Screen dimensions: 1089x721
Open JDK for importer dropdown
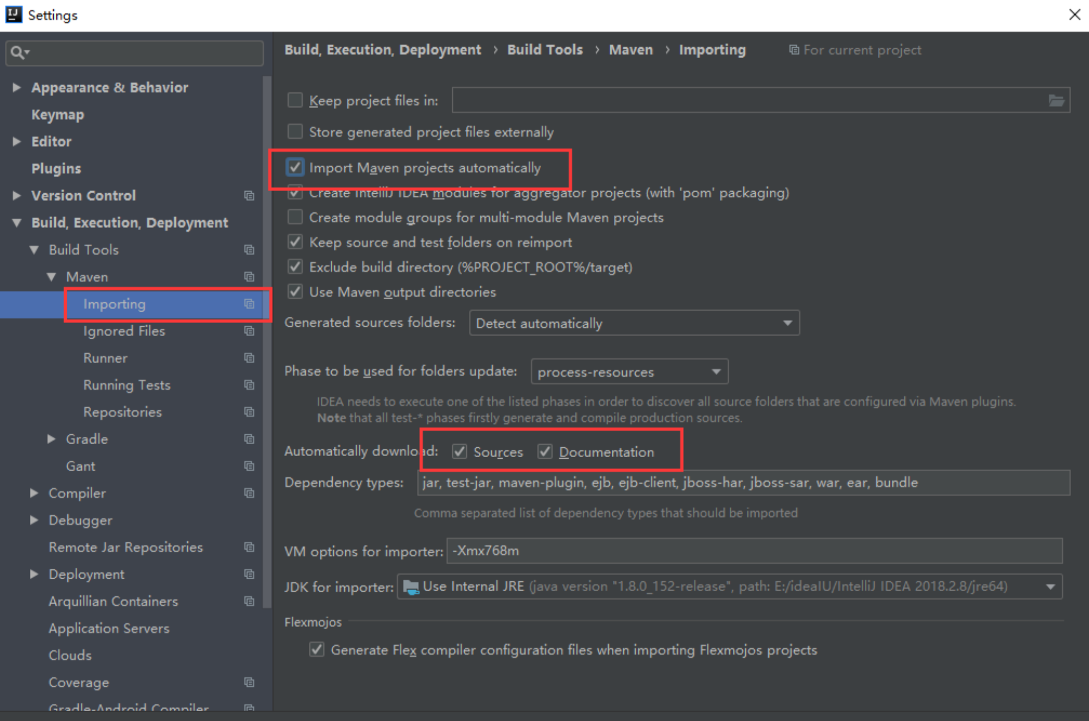point(730,587)
